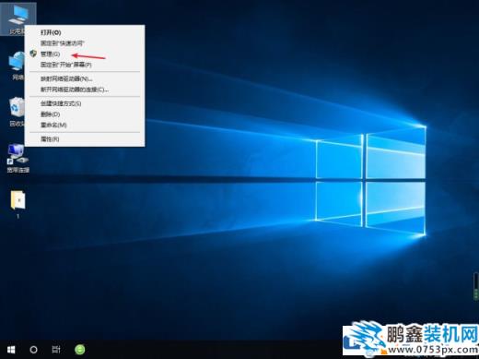The height and width of the screenshot is (359, 479).
Task: Select the Recycle Bin desktop icon
Action: pyautogui.click(x=17, y=112)
